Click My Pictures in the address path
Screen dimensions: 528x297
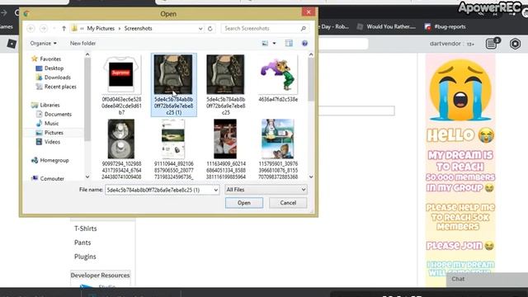coord(101,29)
